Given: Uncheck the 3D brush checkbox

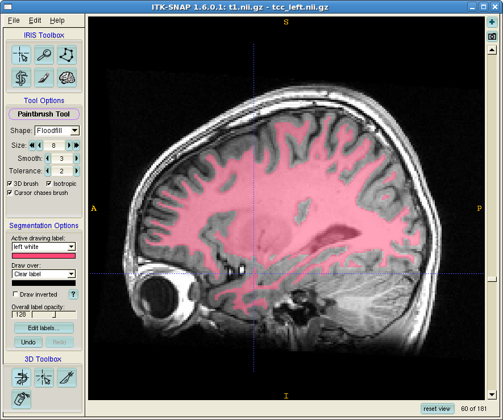Looking at the screenshot, I should pos(10,184).
